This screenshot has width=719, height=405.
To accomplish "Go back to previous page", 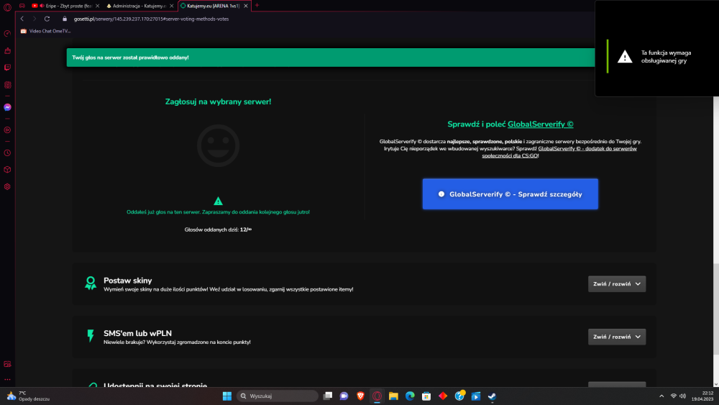I will tap(22, 19).
